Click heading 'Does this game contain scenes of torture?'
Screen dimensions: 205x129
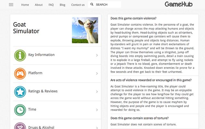point(140,118)
